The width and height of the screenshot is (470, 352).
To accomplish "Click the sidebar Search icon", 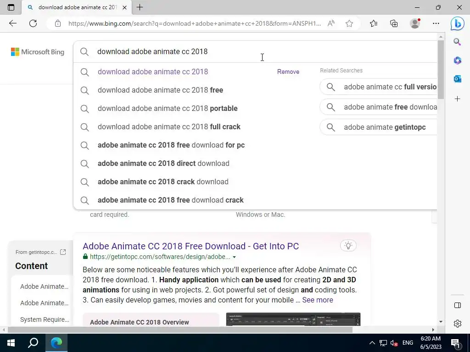I will (x=457, y=42).
